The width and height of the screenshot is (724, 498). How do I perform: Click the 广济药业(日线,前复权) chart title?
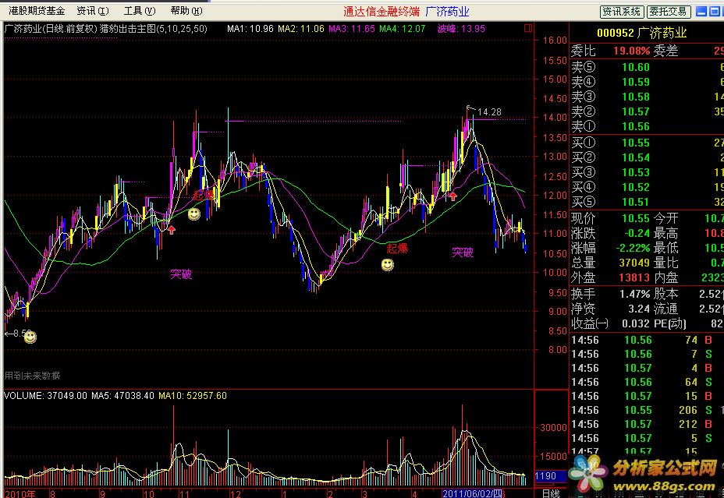(51, 29)
